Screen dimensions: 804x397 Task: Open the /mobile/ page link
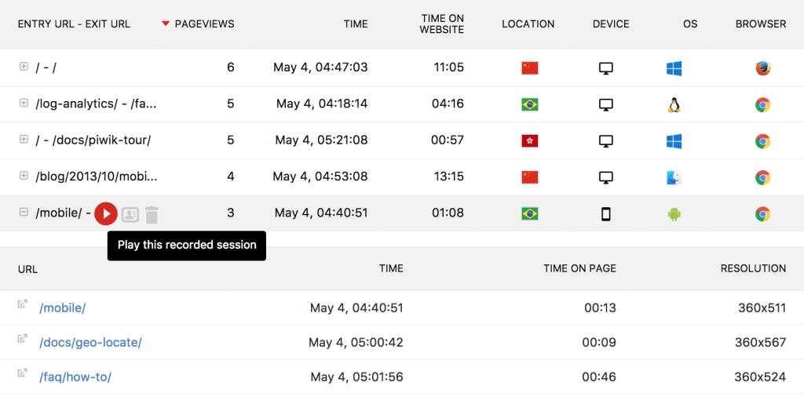click(x=62, y=308)
